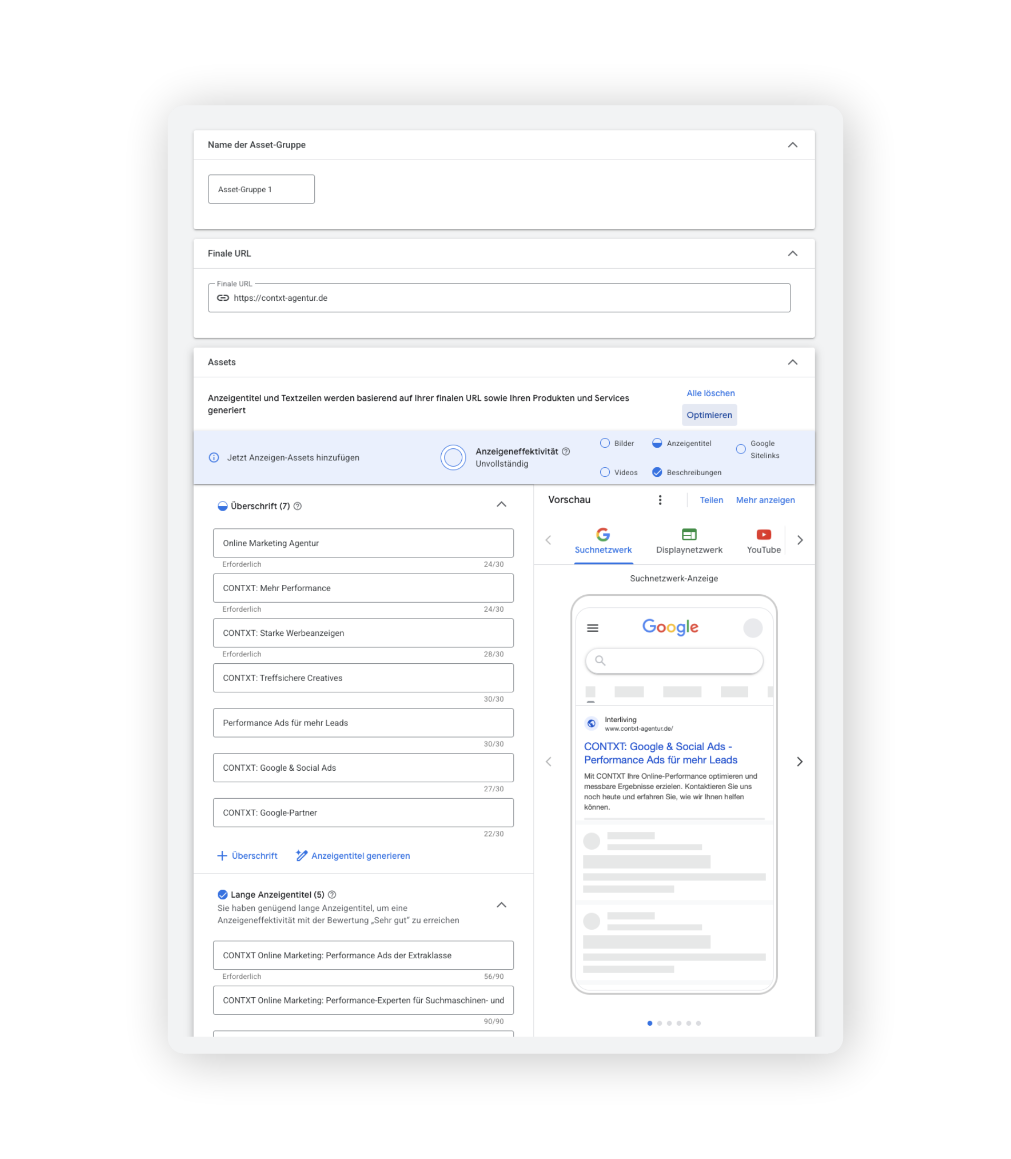Add a new Überschrift with the plus button
1011x1159 pixels.
coord(247,857)
